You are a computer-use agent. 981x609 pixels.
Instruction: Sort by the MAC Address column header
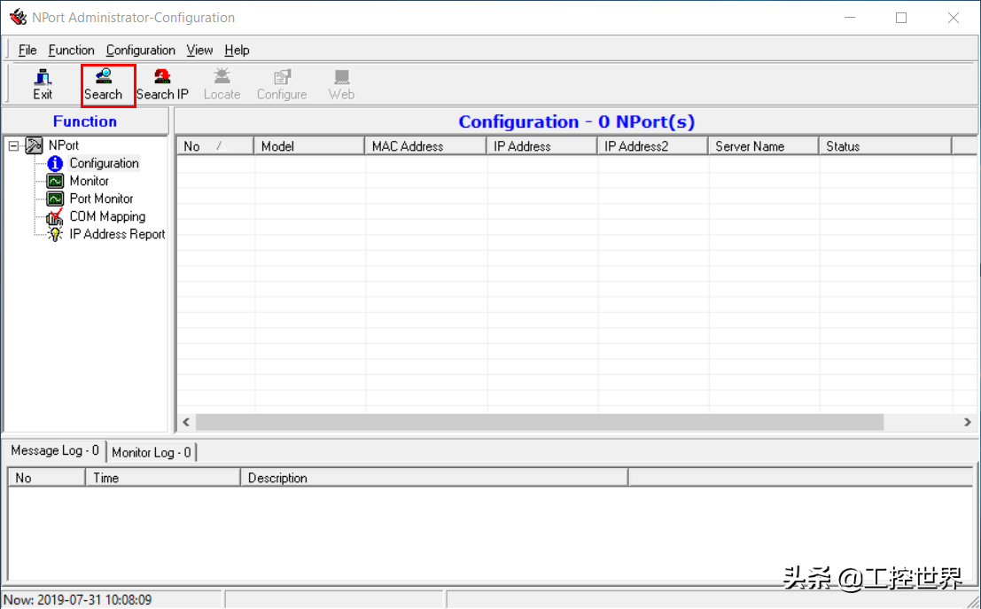click(424, 146)
